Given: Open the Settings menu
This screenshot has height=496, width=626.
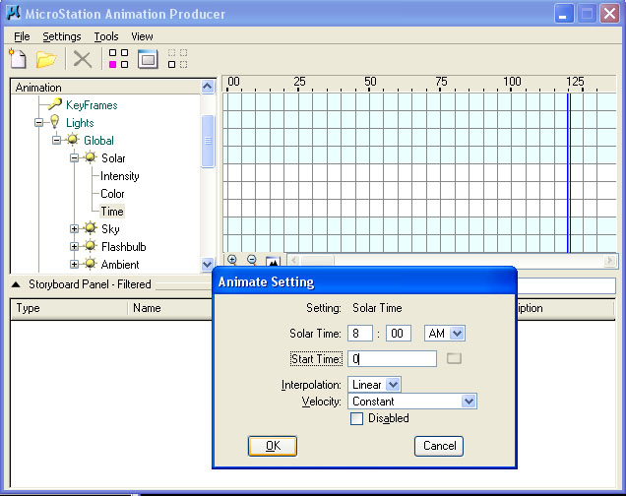Looking at the screenshot, I should point(62,36).
